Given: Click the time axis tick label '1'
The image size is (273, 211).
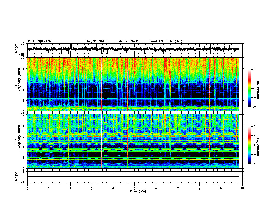Looking at the screenshot, I should tap(49, 188).
